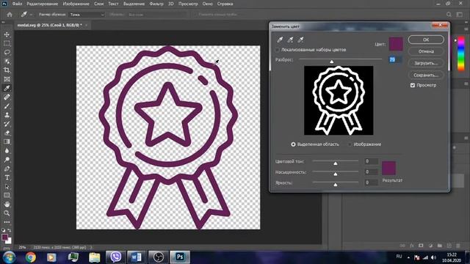Click the Saturation slider handle
This screenshot has height=264, width=470.
[336, 174]
